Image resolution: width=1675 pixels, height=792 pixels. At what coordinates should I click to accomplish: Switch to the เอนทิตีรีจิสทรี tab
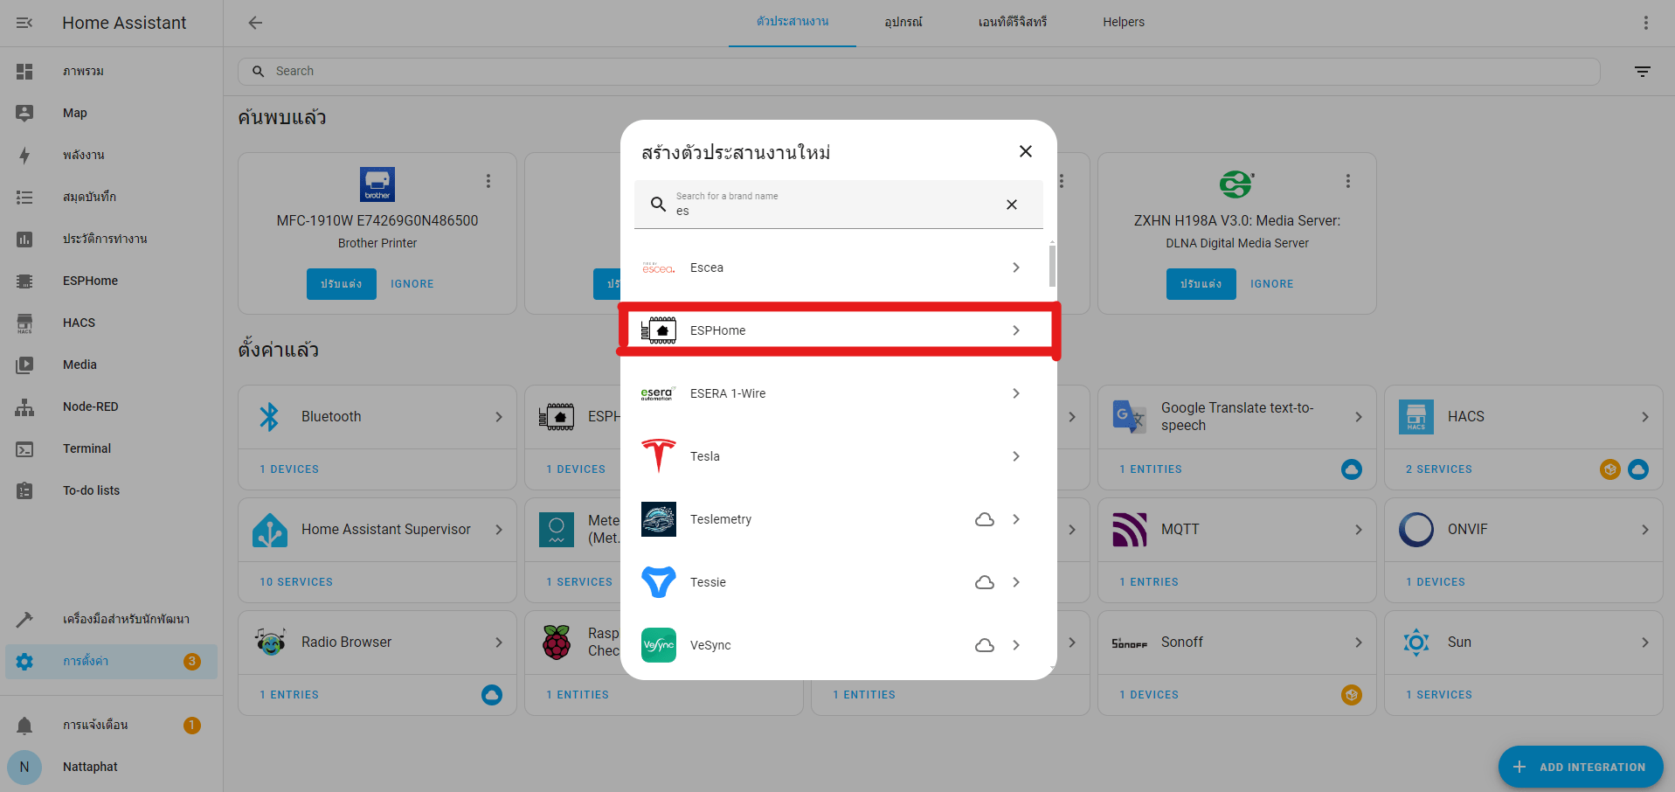[x=1013, y=23]
